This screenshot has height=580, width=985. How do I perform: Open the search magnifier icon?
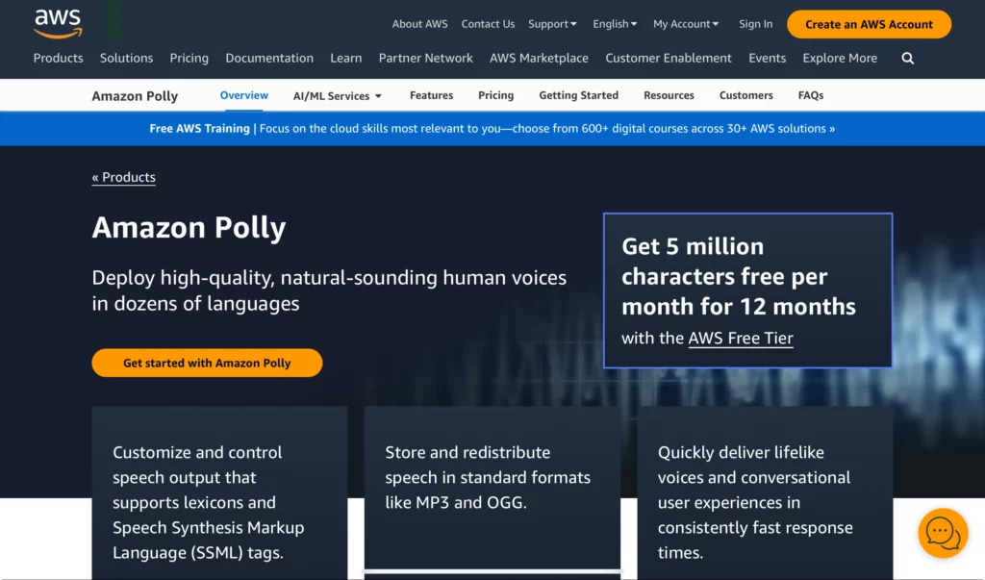(x=908, y=59)
